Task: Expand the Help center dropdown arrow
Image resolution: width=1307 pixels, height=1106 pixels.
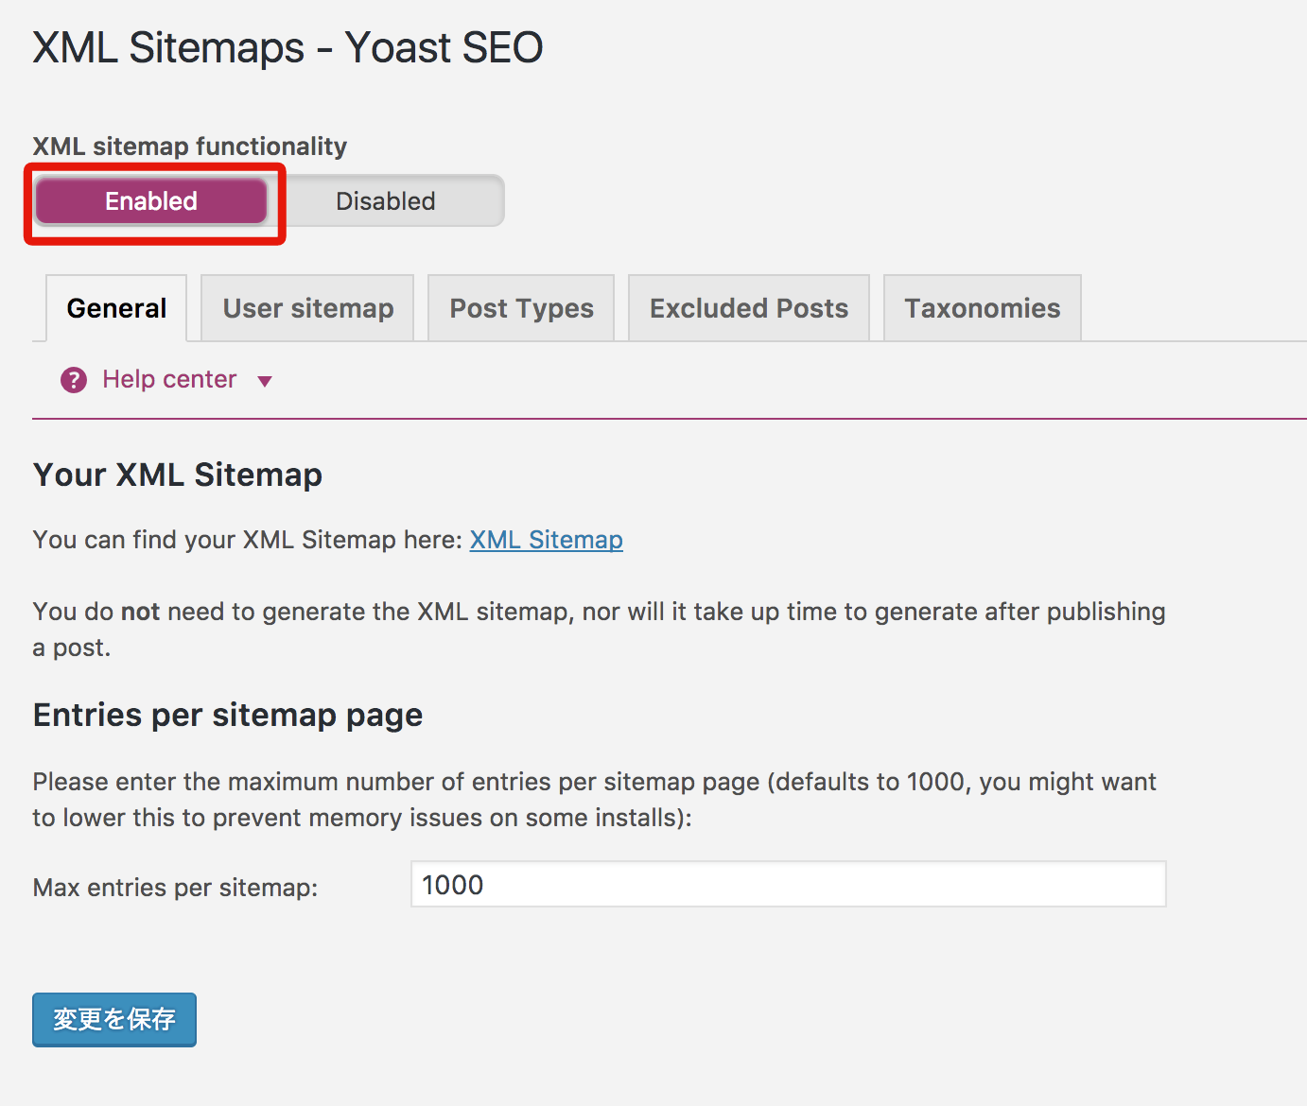Action: point(265,381)
